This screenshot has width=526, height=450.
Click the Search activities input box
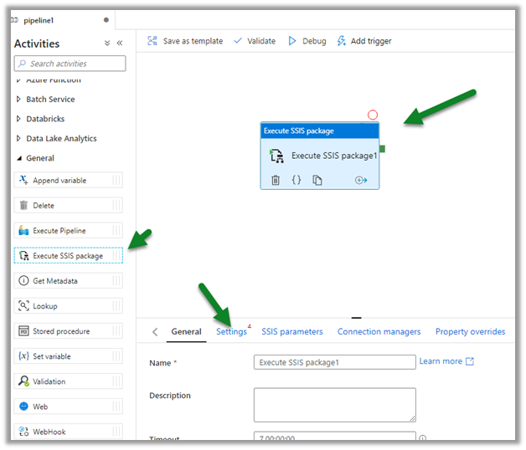[x=70, y=64]
